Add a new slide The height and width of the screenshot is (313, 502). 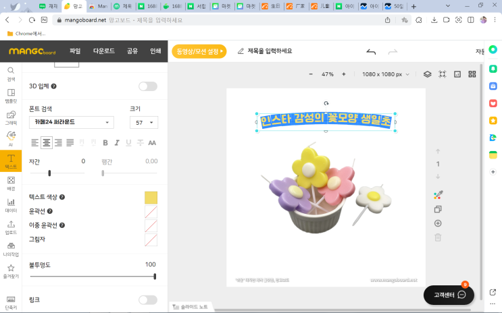(438, 223)
